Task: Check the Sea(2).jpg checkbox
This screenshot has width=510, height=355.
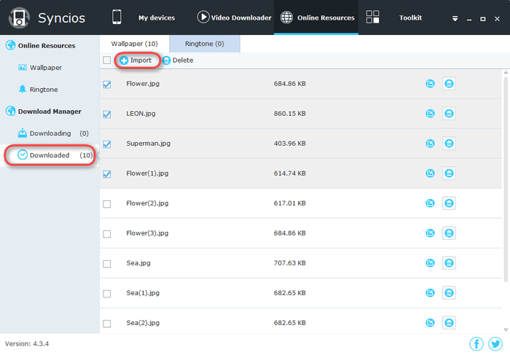Action: coord(106,324)
